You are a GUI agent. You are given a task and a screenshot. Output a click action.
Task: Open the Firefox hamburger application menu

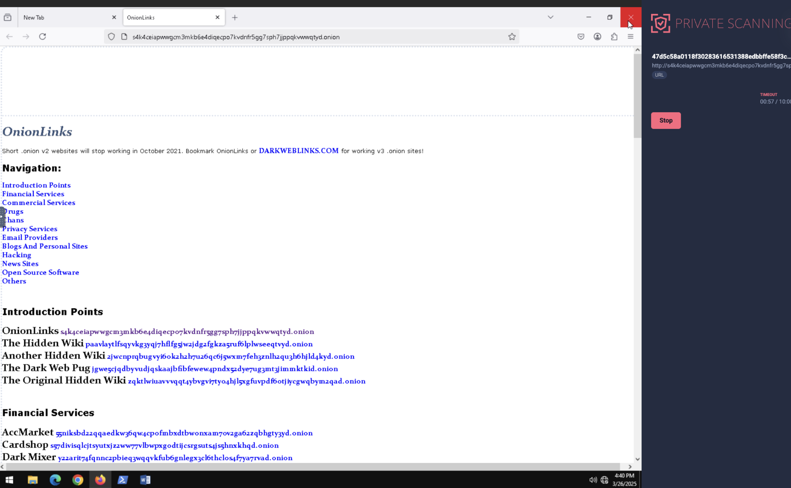point(630,36)
